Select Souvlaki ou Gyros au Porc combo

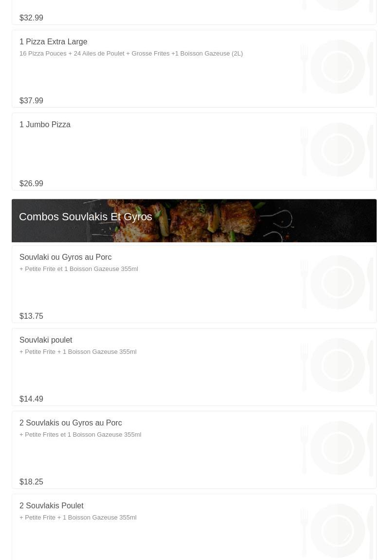click(x=194, y=284)
